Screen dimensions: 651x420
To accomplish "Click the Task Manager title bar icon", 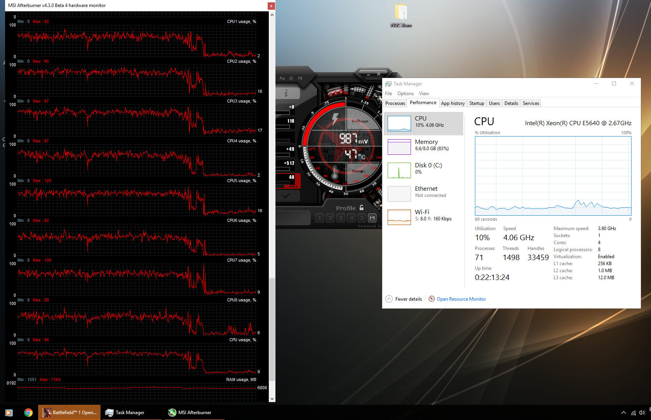I will click(388, 84).
